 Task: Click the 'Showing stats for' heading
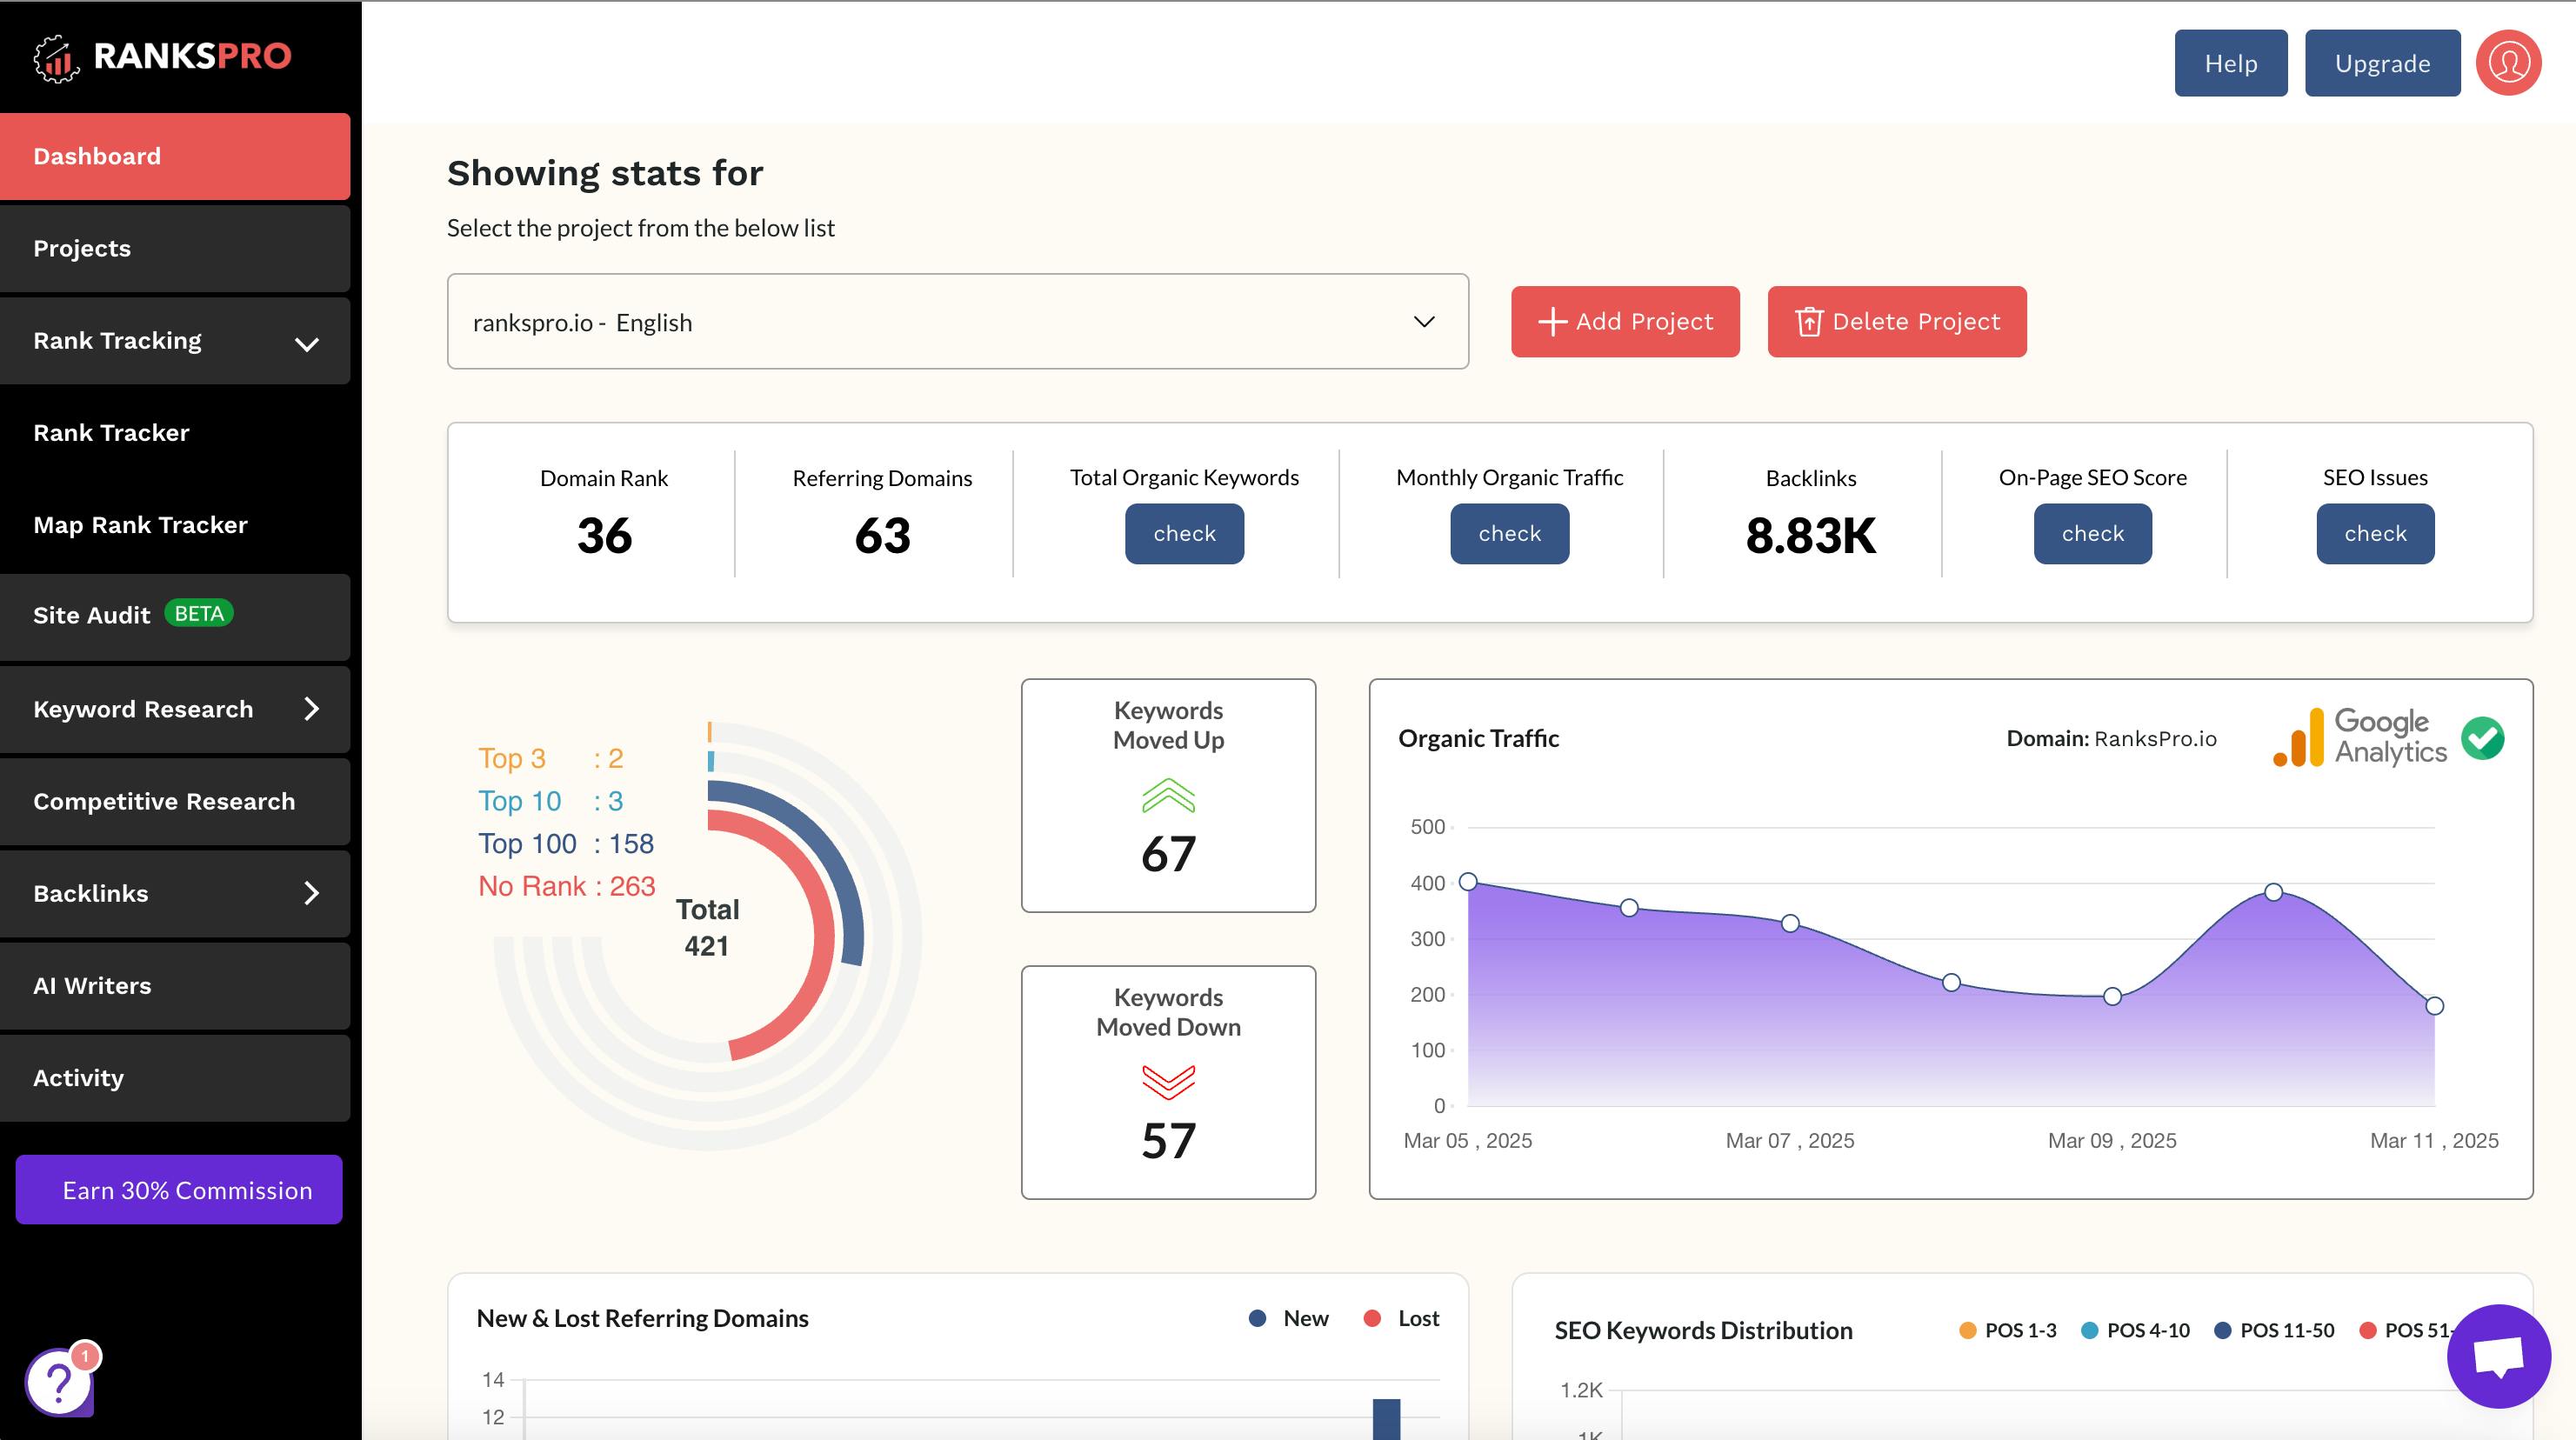(x=605, y=173)
